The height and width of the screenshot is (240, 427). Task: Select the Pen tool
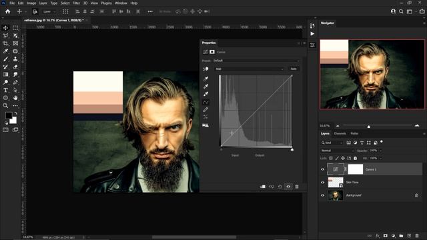[15, 82]
